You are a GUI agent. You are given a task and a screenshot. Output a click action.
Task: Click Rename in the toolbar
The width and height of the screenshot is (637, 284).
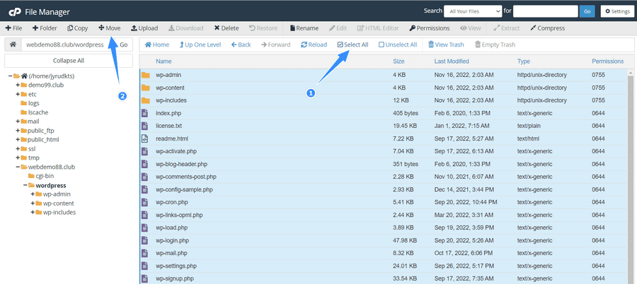click(304, 28)
